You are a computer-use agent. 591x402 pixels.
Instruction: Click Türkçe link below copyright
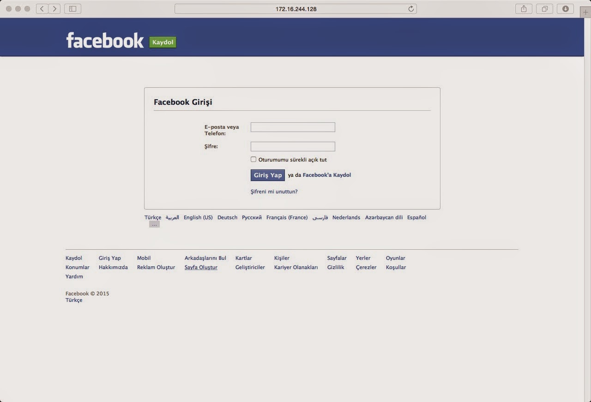(x=74, y=300)
